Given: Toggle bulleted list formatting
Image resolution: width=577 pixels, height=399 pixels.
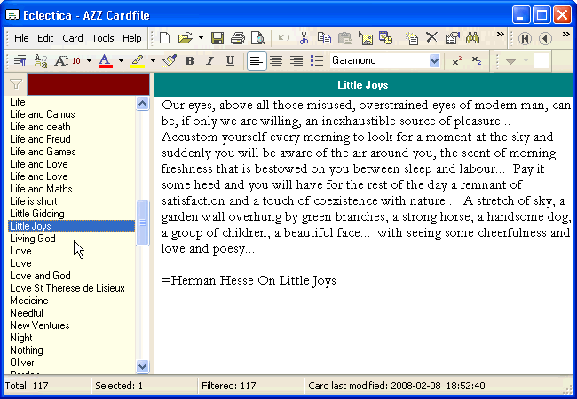Looking at the screenshot, I should [317, 61].
